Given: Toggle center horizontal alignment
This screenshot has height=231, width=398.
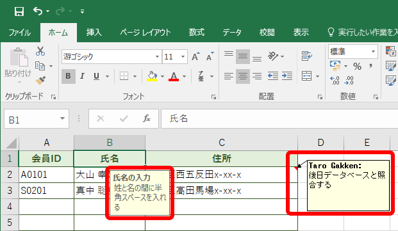Looking at the screenshot, I should point(243,76).
